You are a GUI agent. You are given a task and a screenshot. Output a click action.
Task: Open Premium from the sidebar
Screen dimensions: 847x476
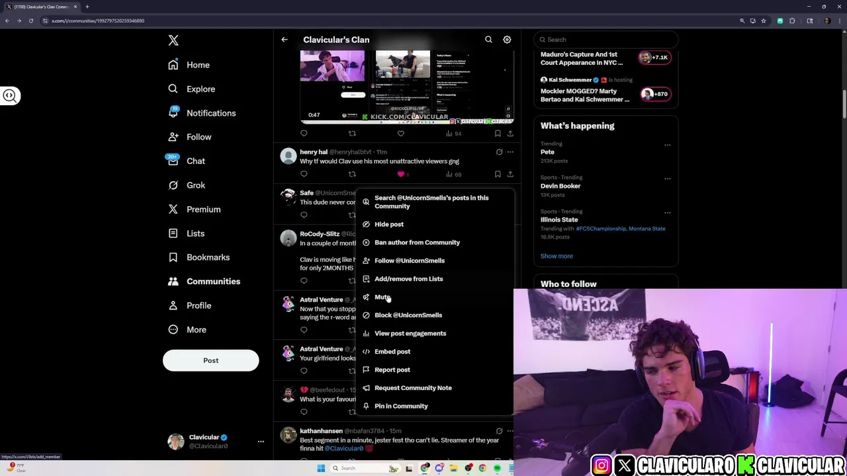(195, 209)
